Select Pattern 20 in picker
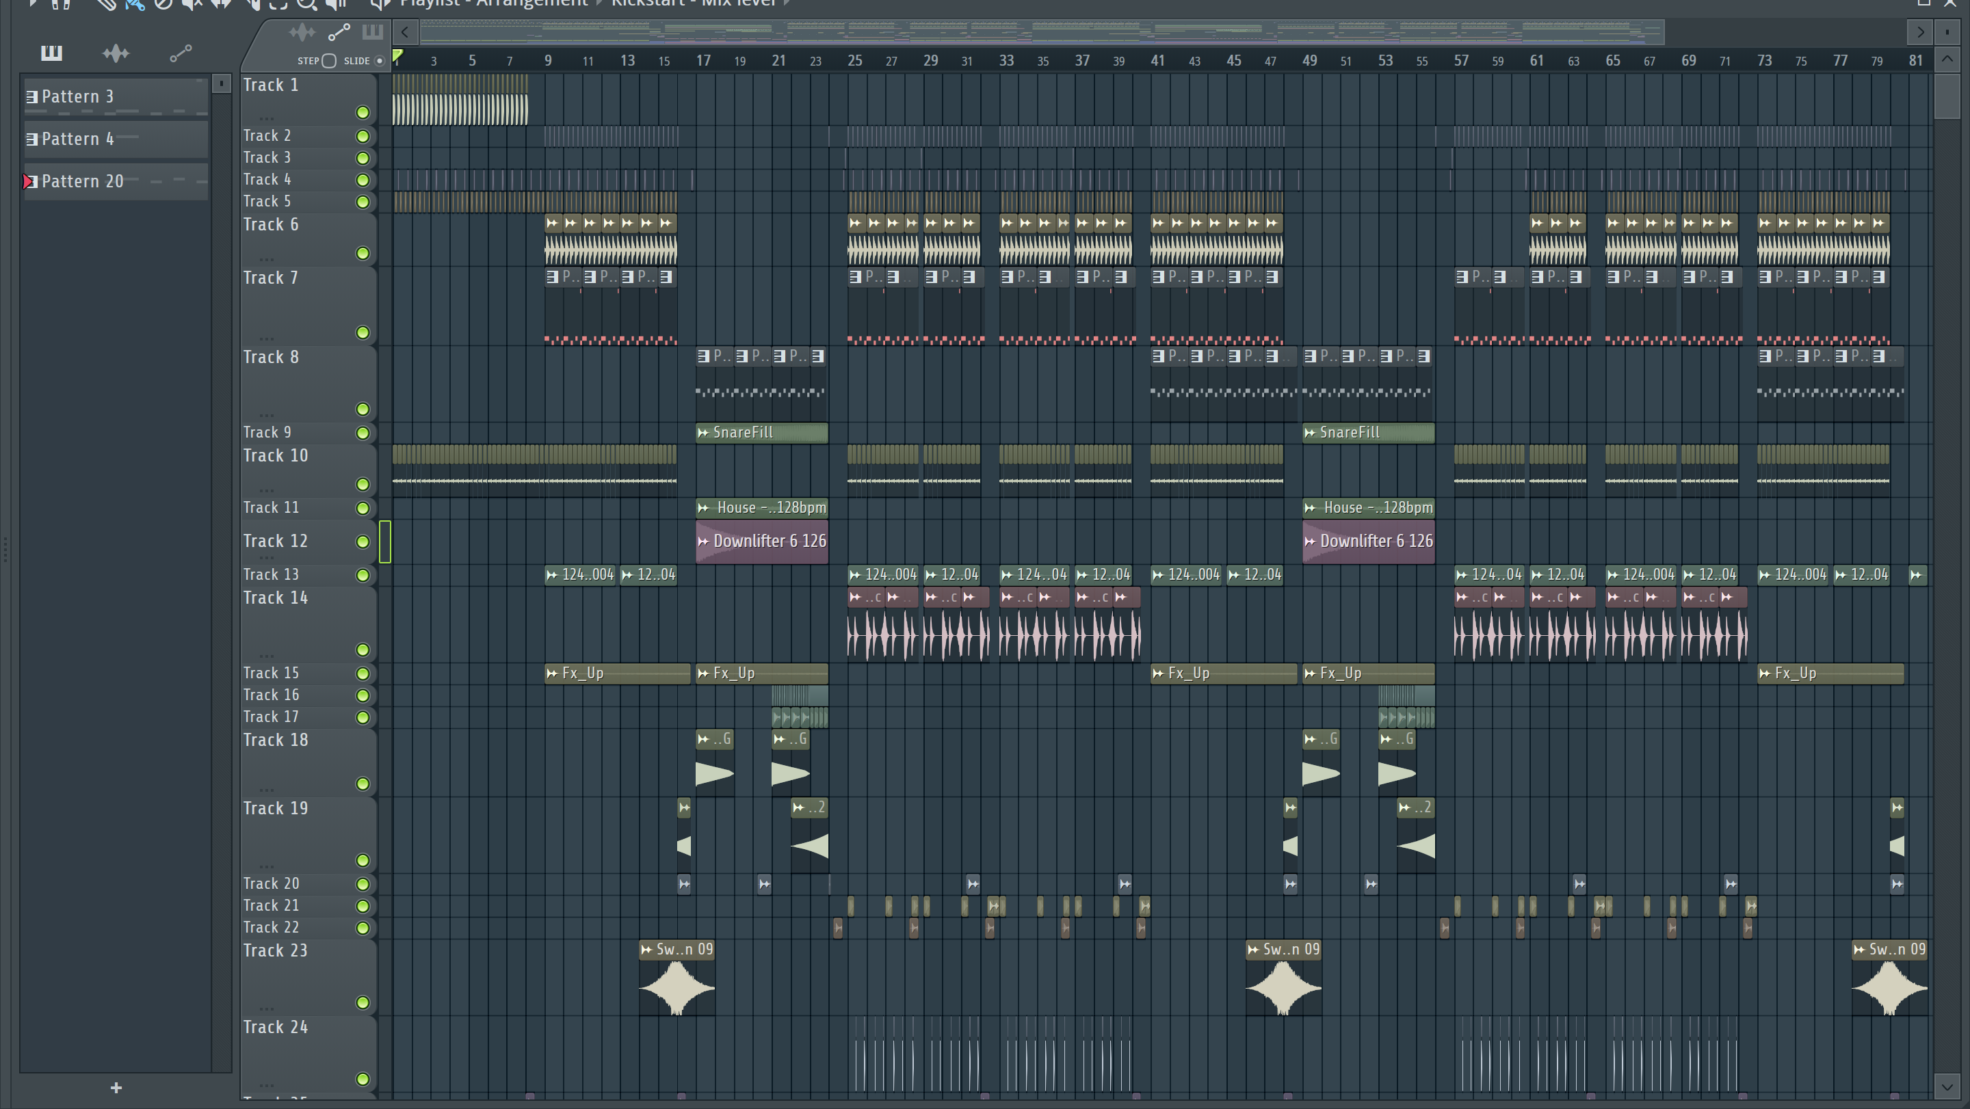 116,181
